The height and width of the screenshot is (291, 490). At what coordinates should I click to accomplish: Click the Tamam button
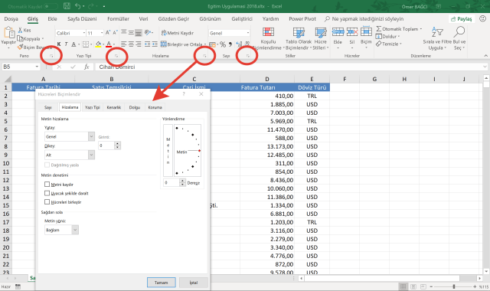coord(162,283)
